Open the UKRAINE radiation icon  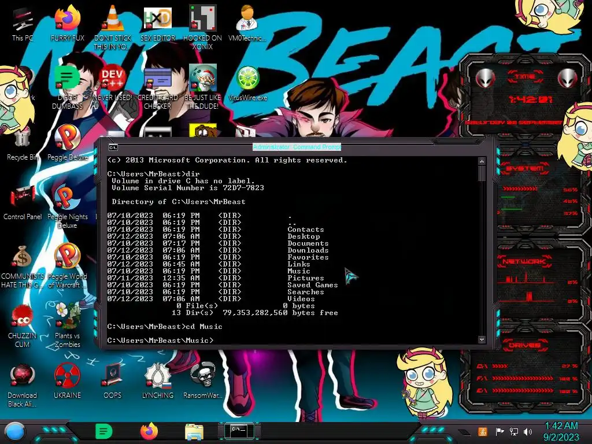[67, 382]
